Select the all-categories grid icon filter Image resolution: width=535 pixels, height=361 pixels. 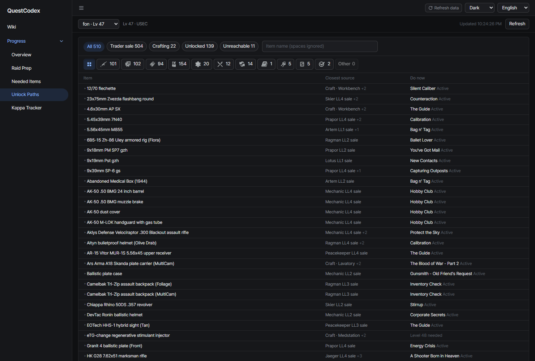[89, 64]
